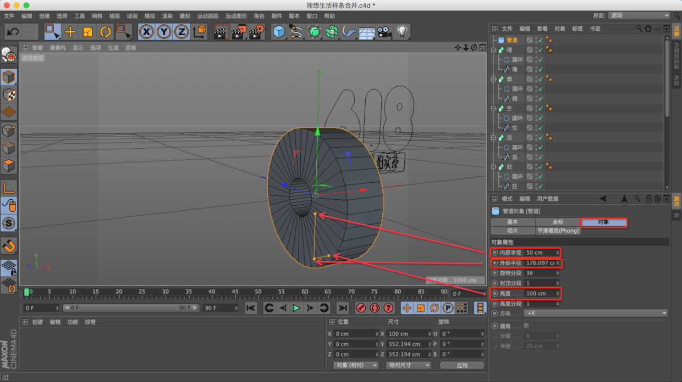The width and height of the screenshot is (682, 382).
Task: Open the viewport 摄像机 menu
Action: [x=58, y=48]
